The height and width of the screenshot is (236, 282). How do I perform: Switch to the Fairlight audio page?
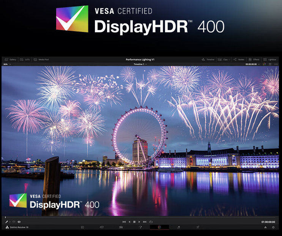click(x=179, y=227)
